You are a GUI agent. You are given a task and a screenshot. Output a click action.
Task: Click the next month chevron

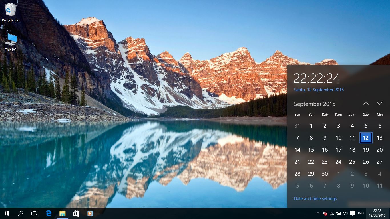379,104
